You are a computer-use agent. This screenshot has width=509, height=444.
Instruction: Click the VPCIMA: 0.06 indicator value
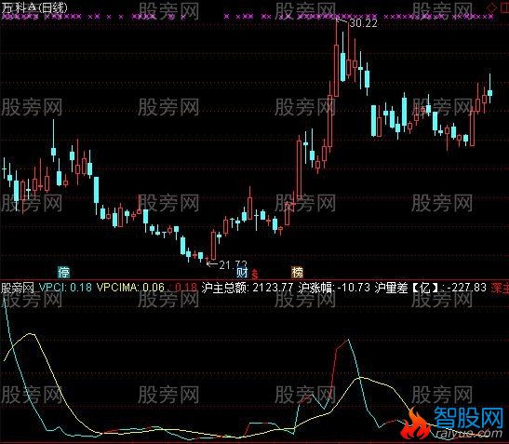click(130, 288)
